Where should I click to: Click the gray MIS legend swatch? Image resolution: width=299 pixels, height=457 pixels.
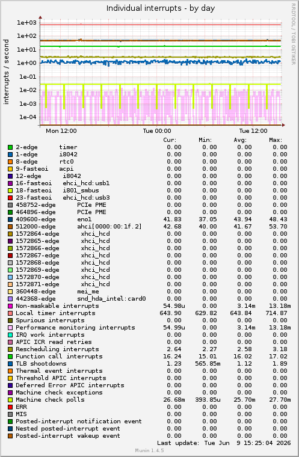point(10,414)
